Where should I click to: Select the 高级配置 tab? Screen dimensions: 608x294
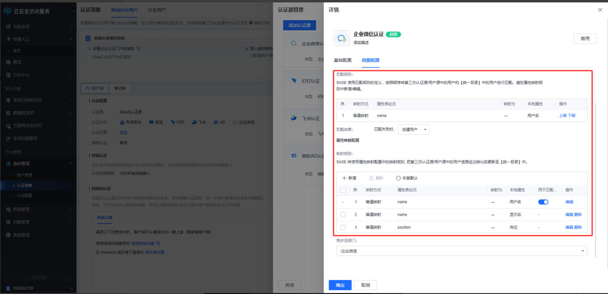[370, 60]
